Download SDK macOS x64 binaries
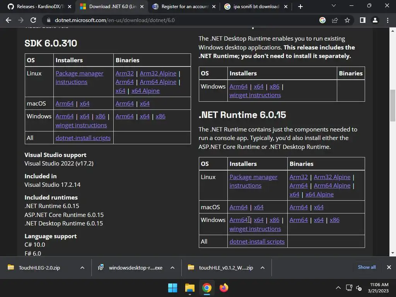The height and width of the screenshot is (297, 396). coord(145,104)
